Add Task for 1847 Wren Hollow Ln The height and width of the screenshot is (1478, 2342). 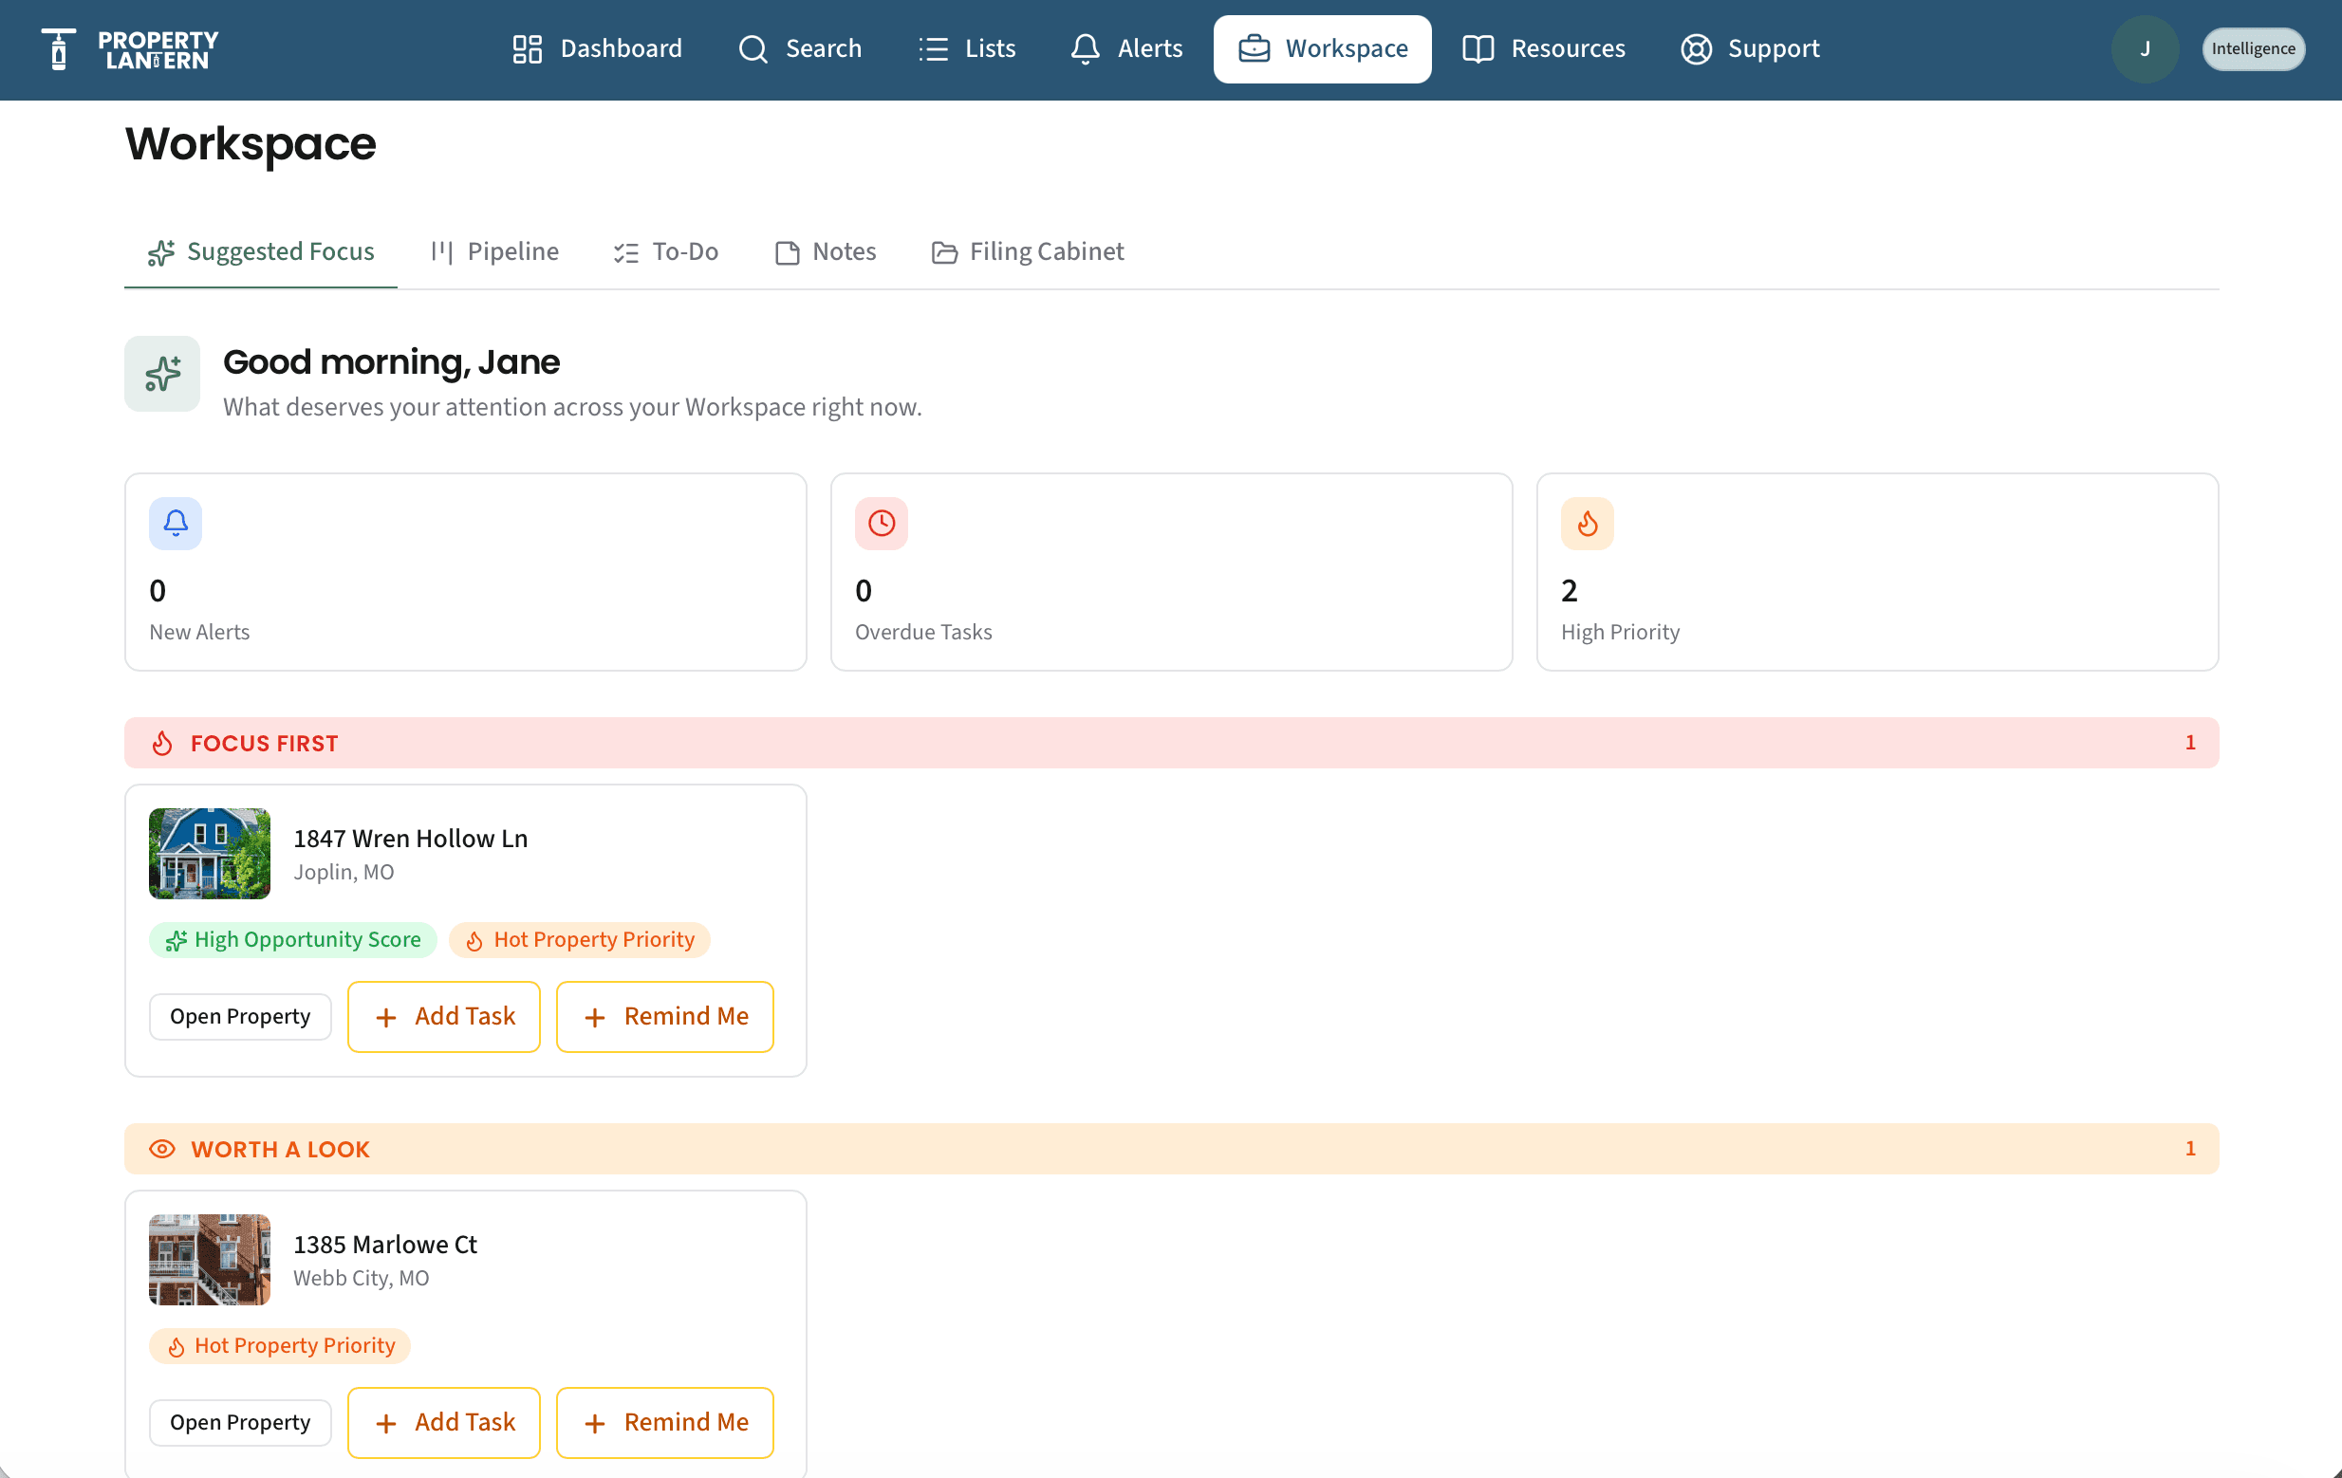[443, 1017]
